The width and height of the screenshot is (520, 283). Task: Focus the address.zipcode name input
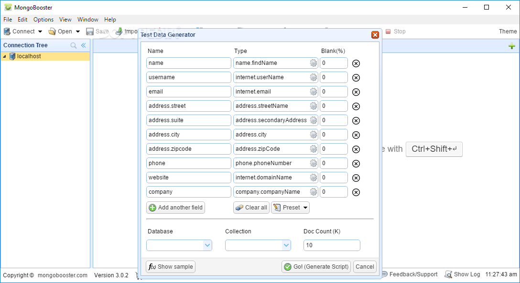pyautogui.click(x=189, y=148)
